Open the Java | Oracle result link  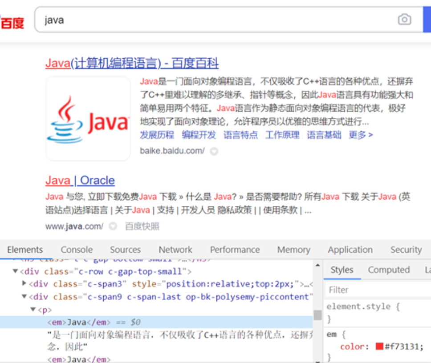[80, 180]
